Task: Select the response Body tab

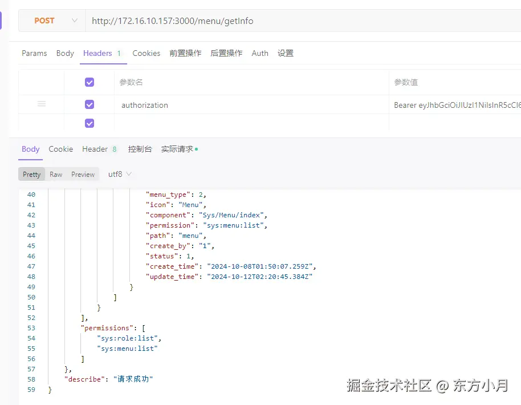Action: tap(31, 149)
